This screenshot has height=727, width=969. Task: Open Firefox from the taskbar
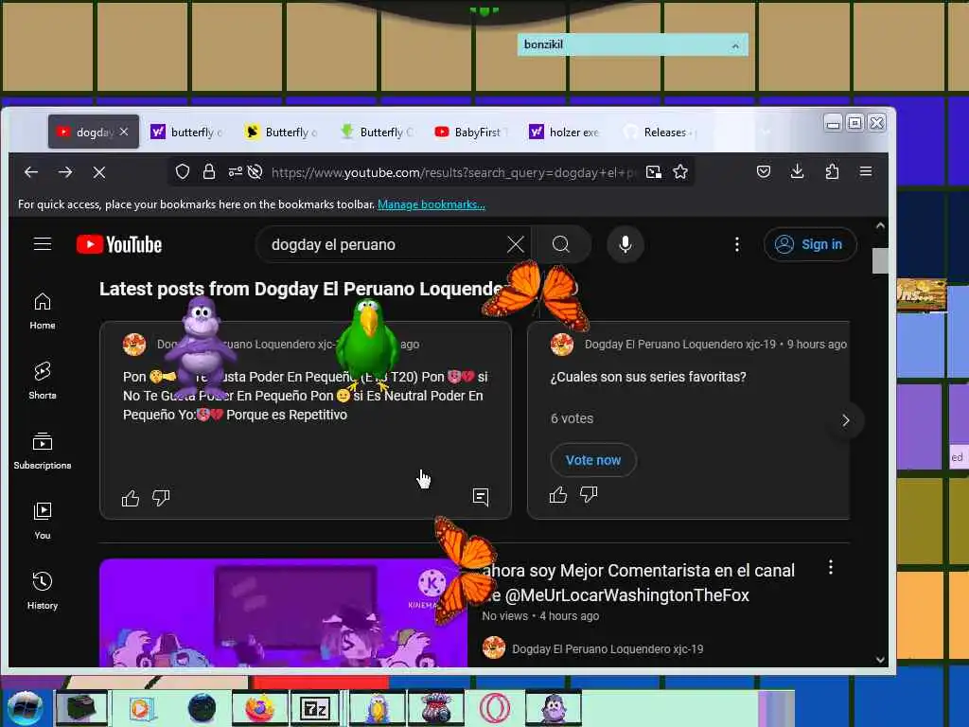tap(259, 708)
